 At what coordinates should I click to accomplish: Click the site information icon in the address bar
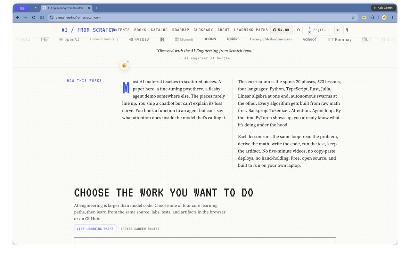pos(51,18)
